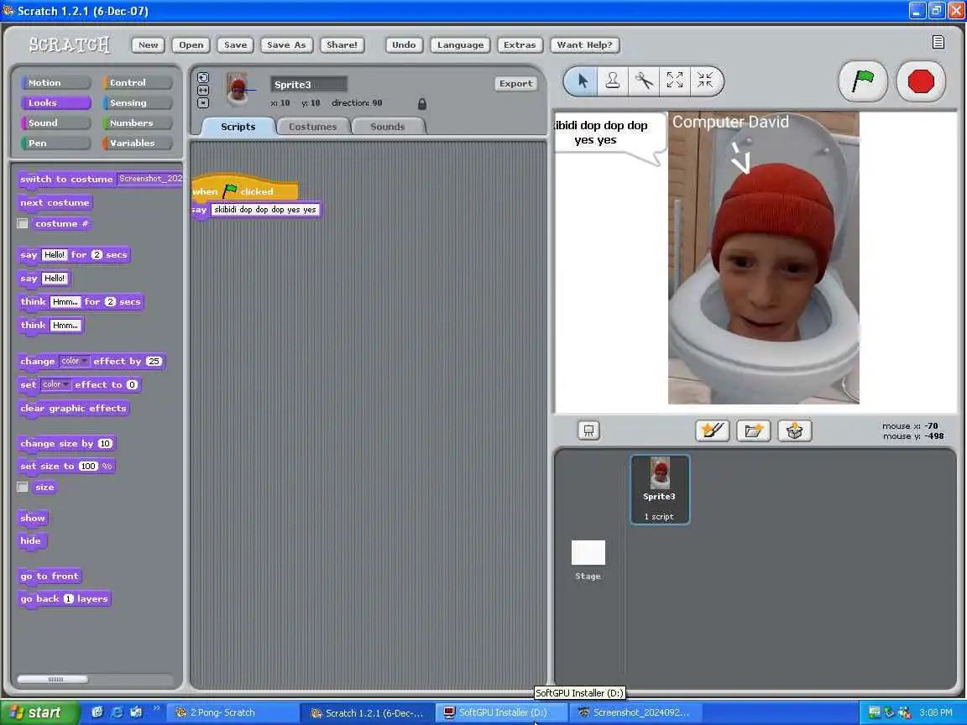
Task: Open color dropdown in change effect block
Action: point(75,362)
